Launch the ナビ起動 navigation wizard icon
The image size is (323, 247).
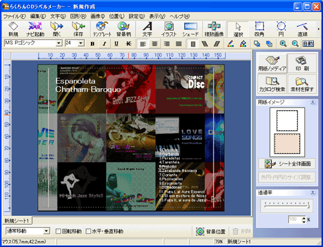click(x=35, y=29)
